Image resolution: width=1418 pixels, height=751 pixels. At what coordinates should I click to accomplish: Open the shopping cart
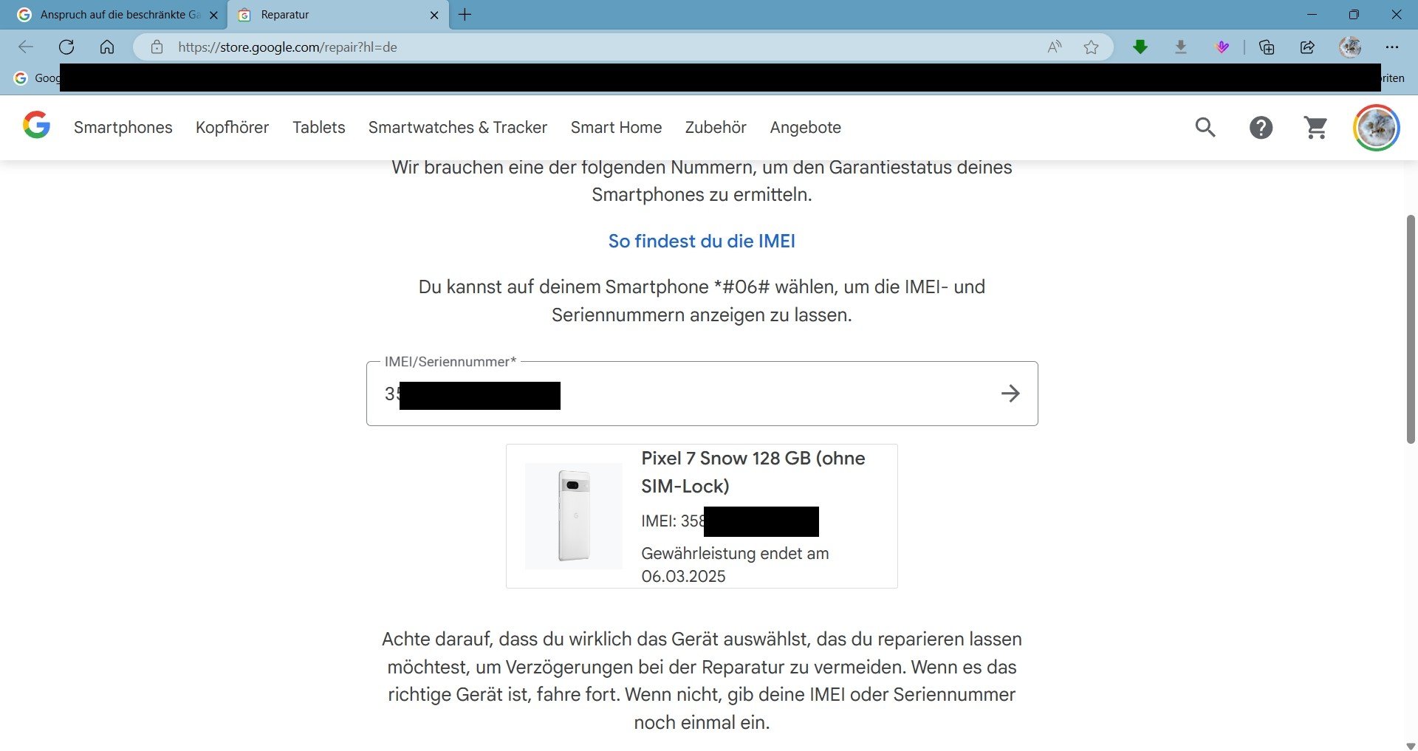click(x=1316, y=128)
